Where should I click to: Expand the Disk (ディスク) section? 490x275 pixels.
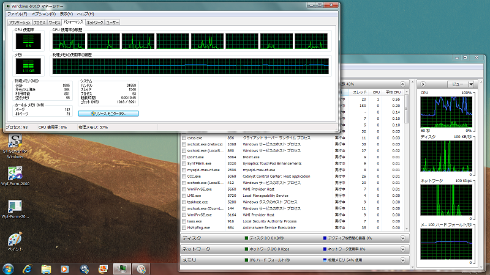click(403, 238)
